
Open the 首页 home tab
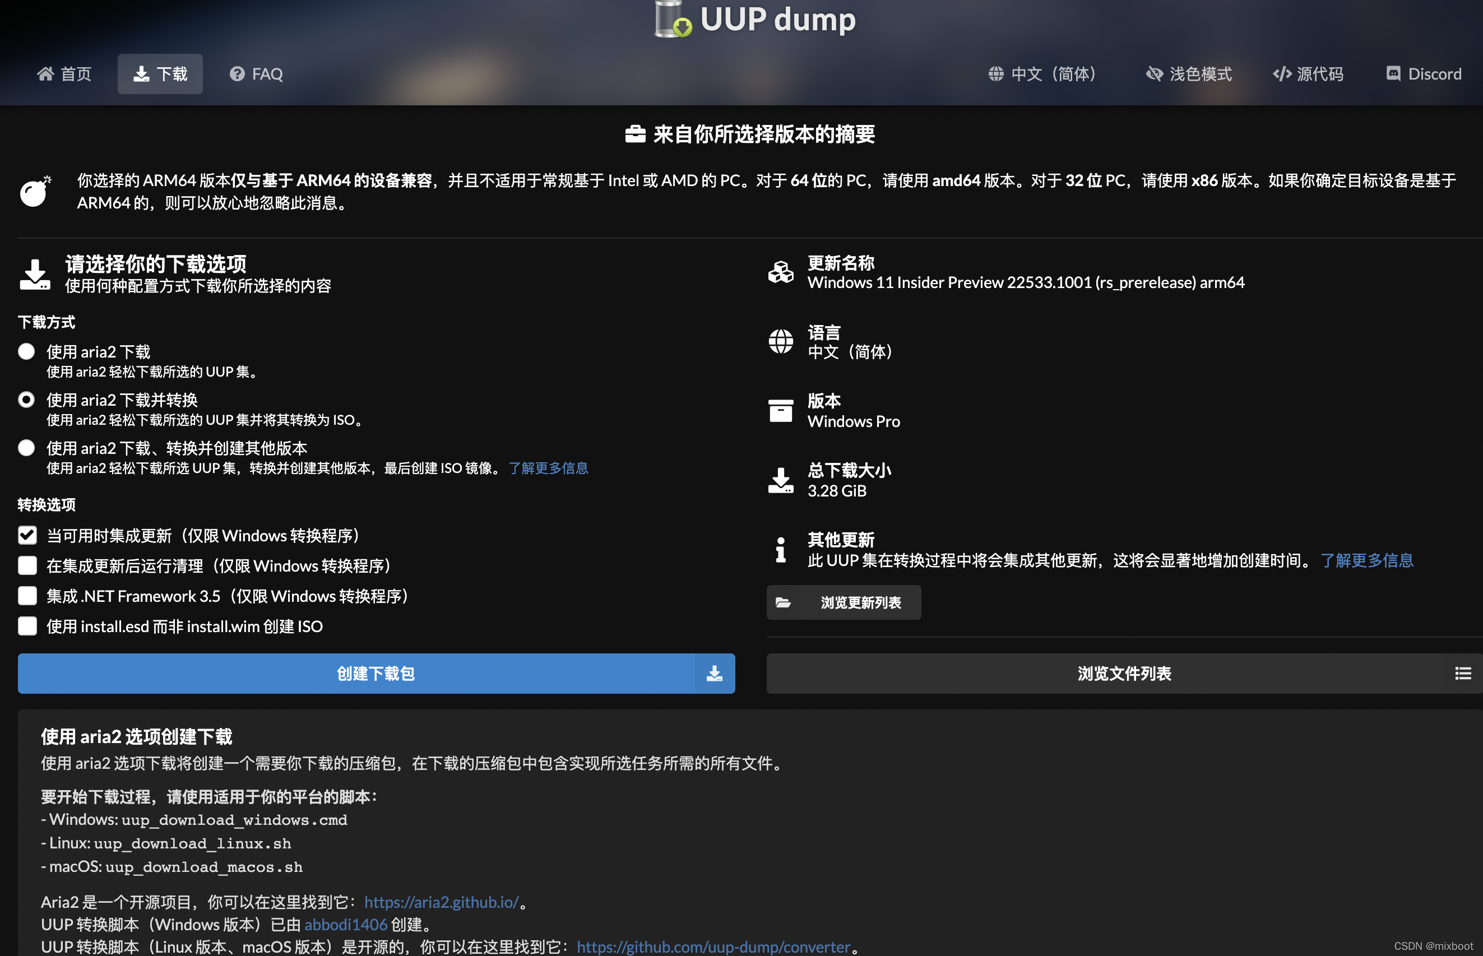64,74
